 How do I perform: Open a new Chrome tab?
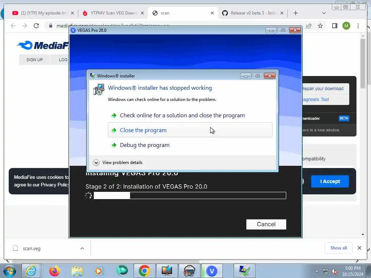(x=296, y=13)
